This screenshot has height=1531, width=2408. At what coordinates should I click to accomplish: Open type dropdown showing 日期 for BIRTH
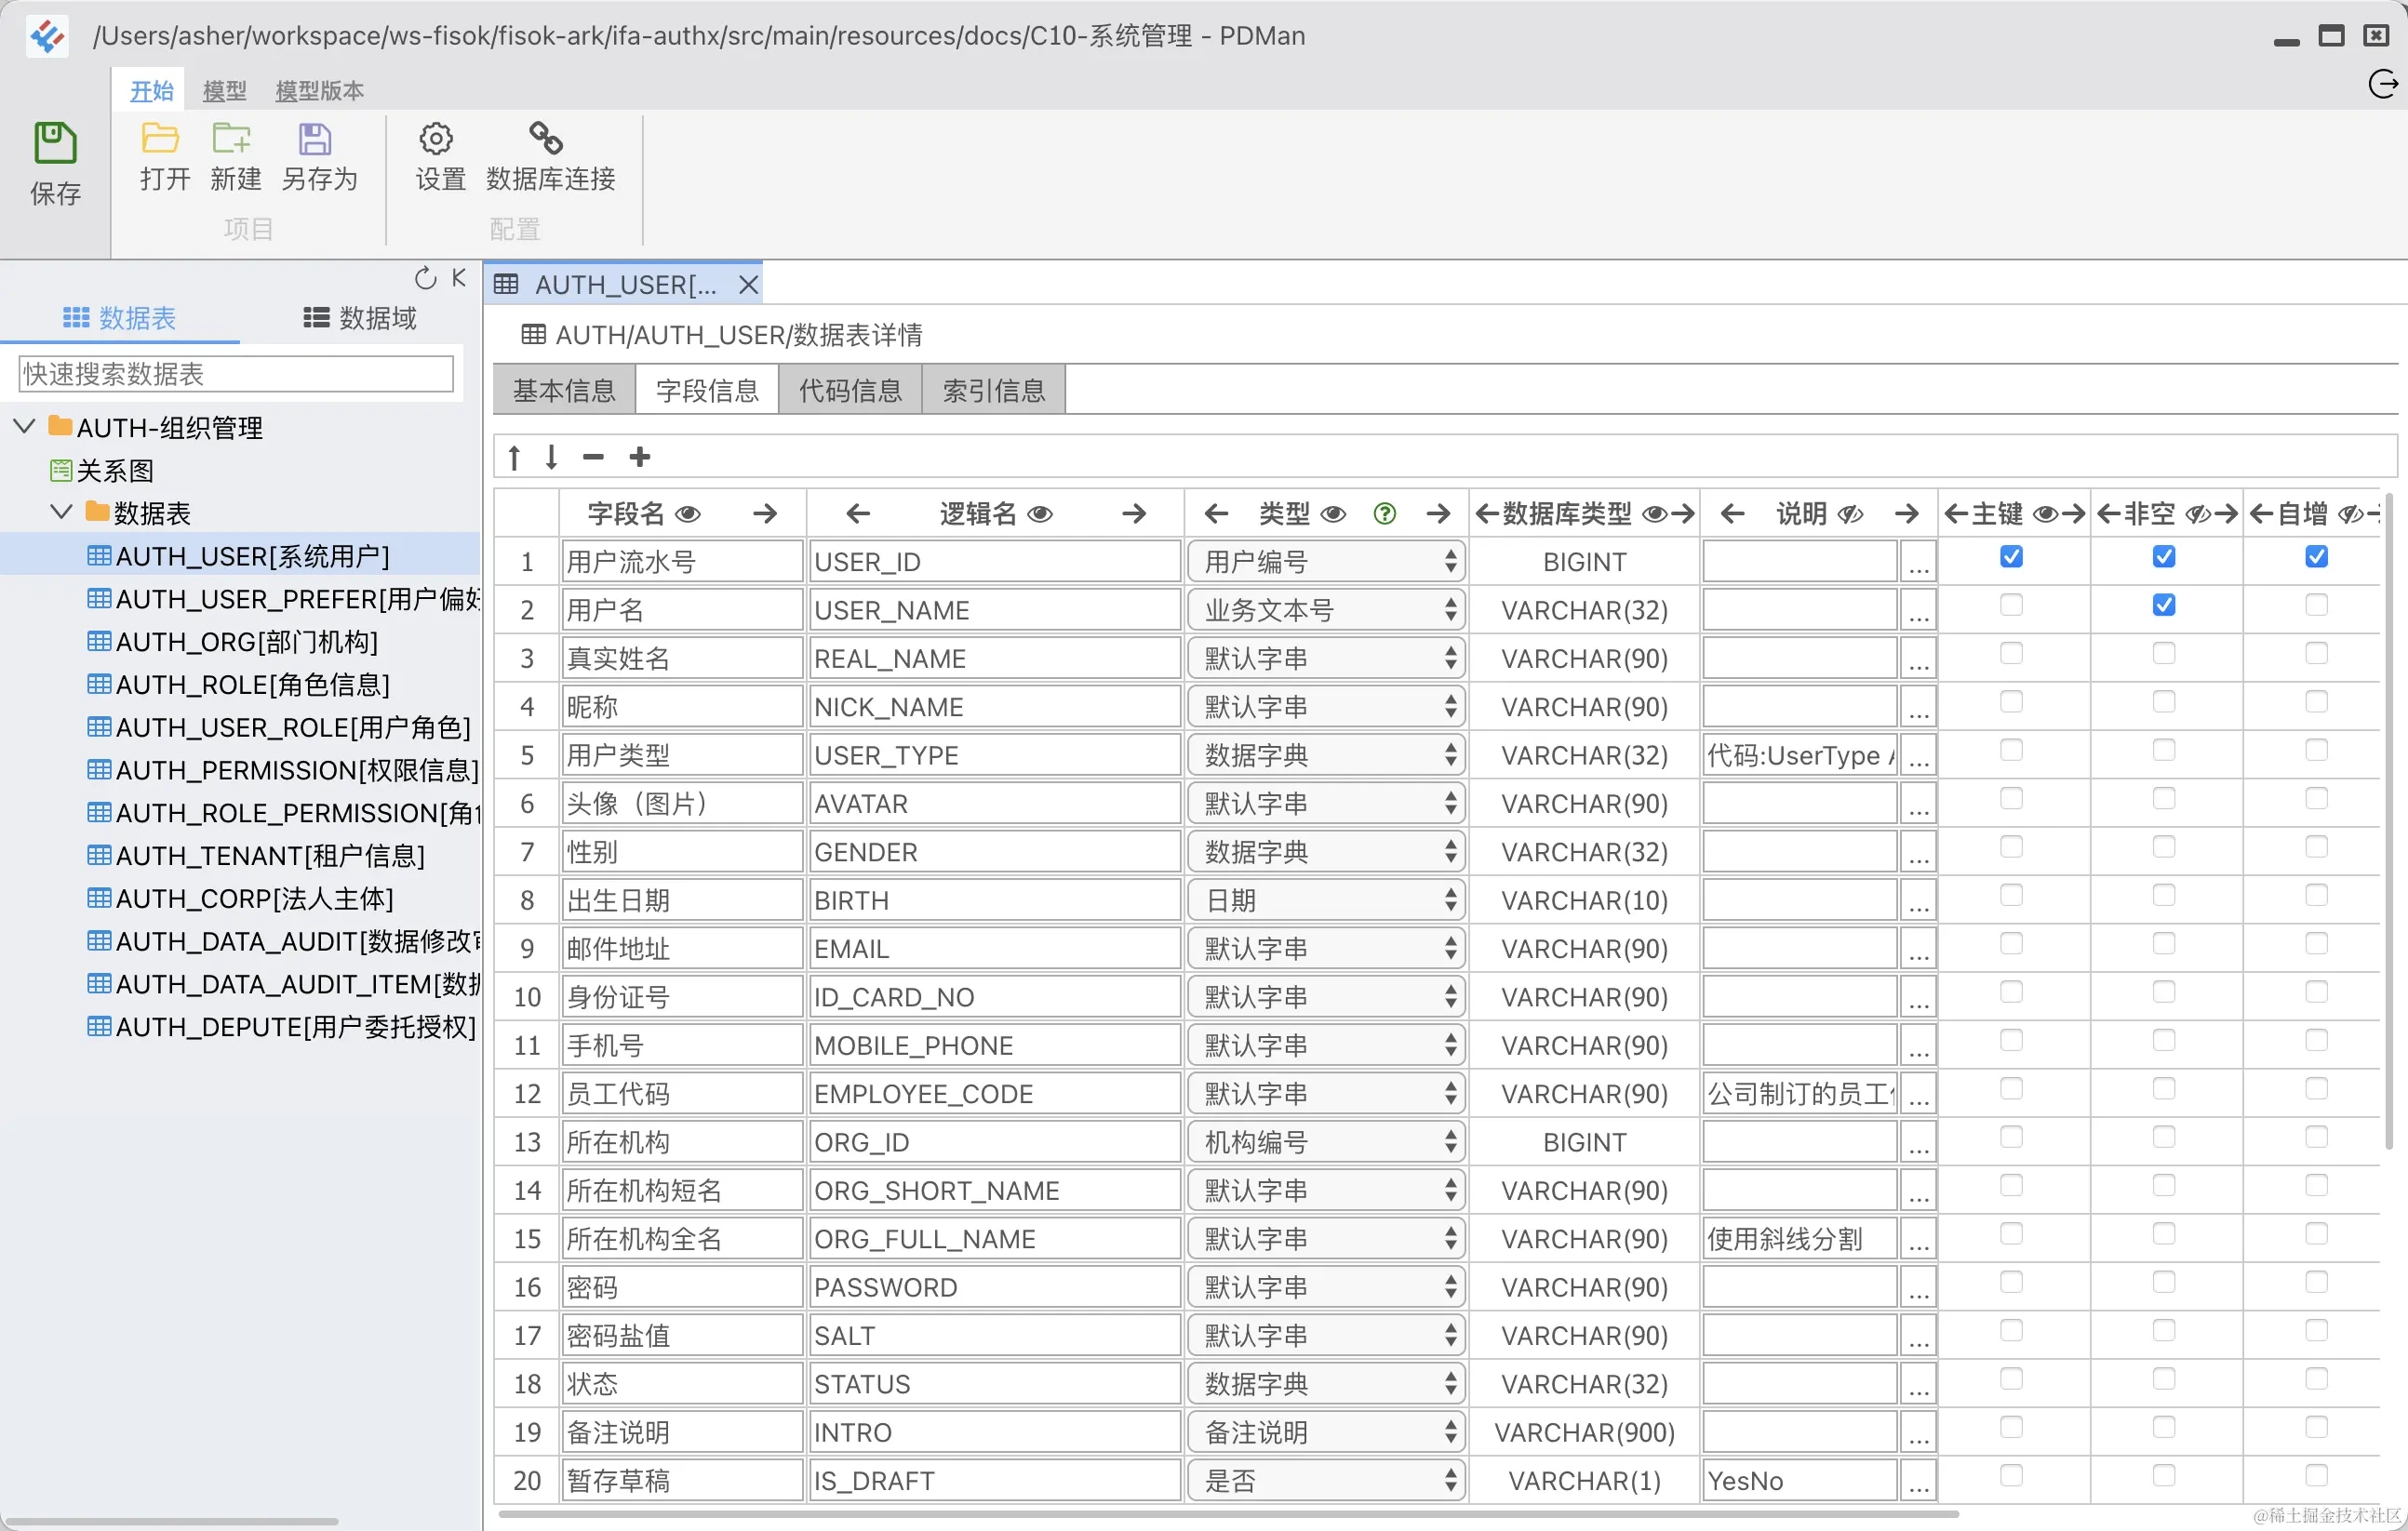coord(1326,900)
